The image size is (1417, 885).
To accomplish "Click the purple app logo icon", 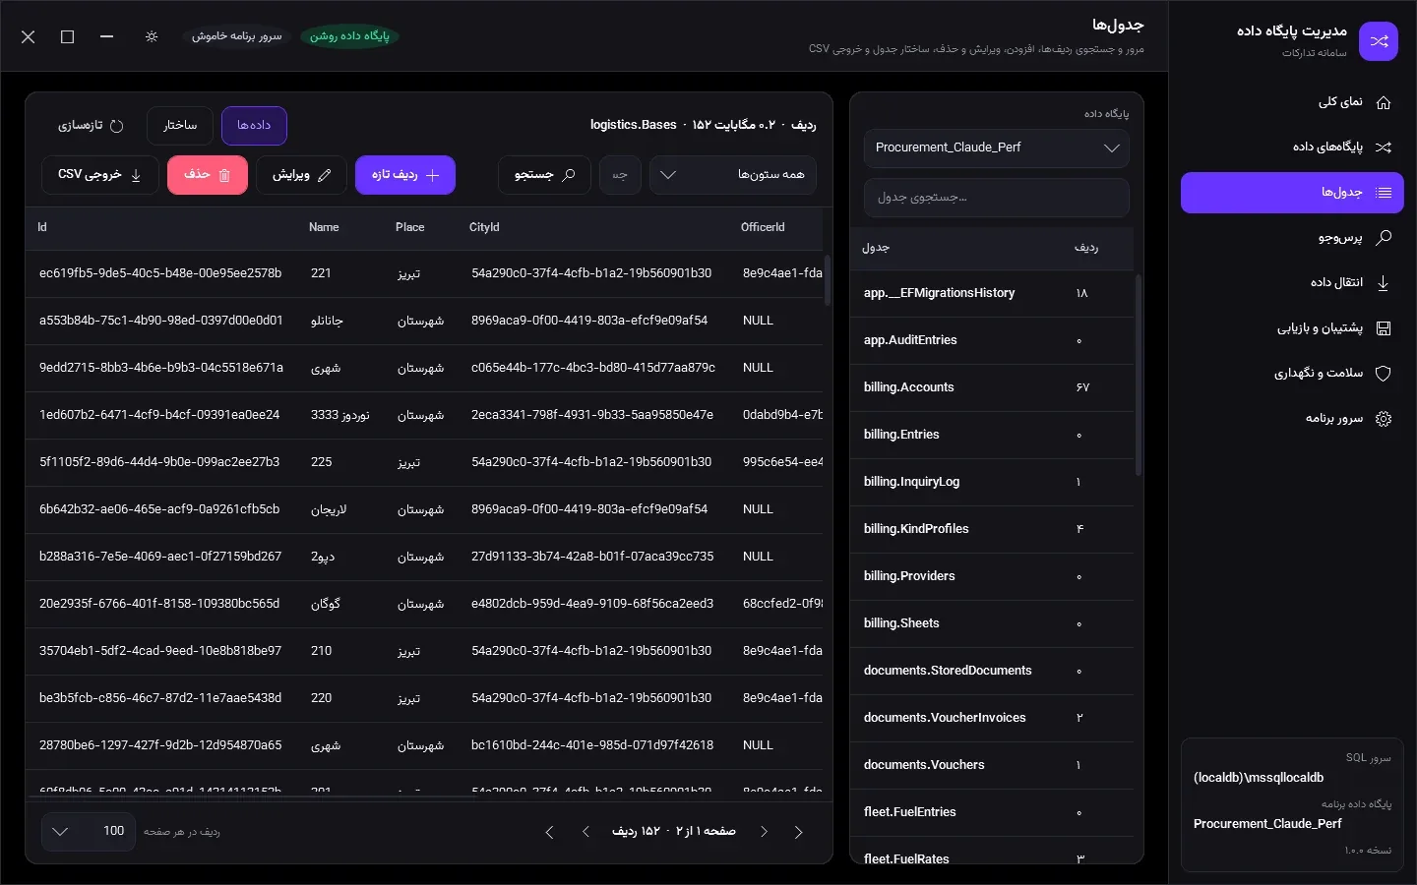I will [x=1379, y=41].
